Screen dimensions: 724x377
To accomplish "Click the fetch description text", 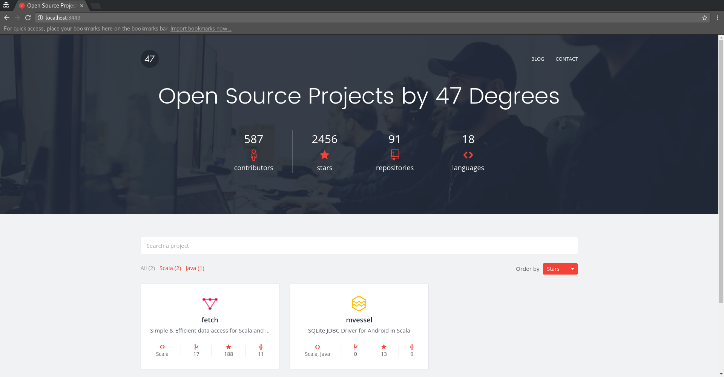I will [210, 331].
